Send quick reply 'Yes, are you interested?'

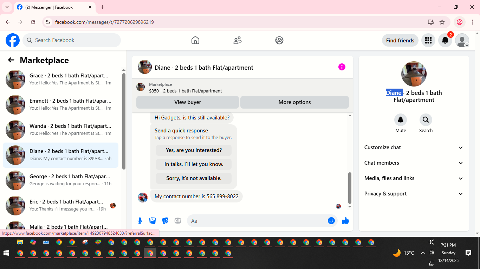(x=194, y=150)
